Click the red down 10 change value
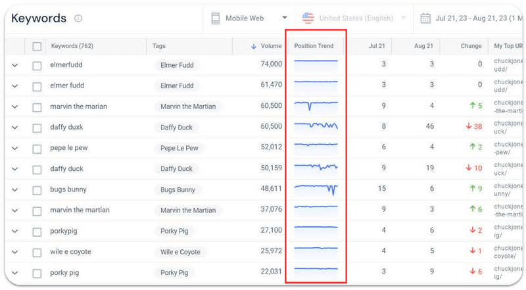Viewport: 526px width, 290px height. 474,168
